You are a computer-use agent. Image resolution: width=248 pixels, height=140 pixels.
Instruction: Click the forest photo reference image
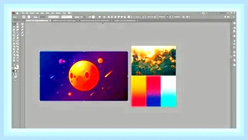tap(153, 60)
